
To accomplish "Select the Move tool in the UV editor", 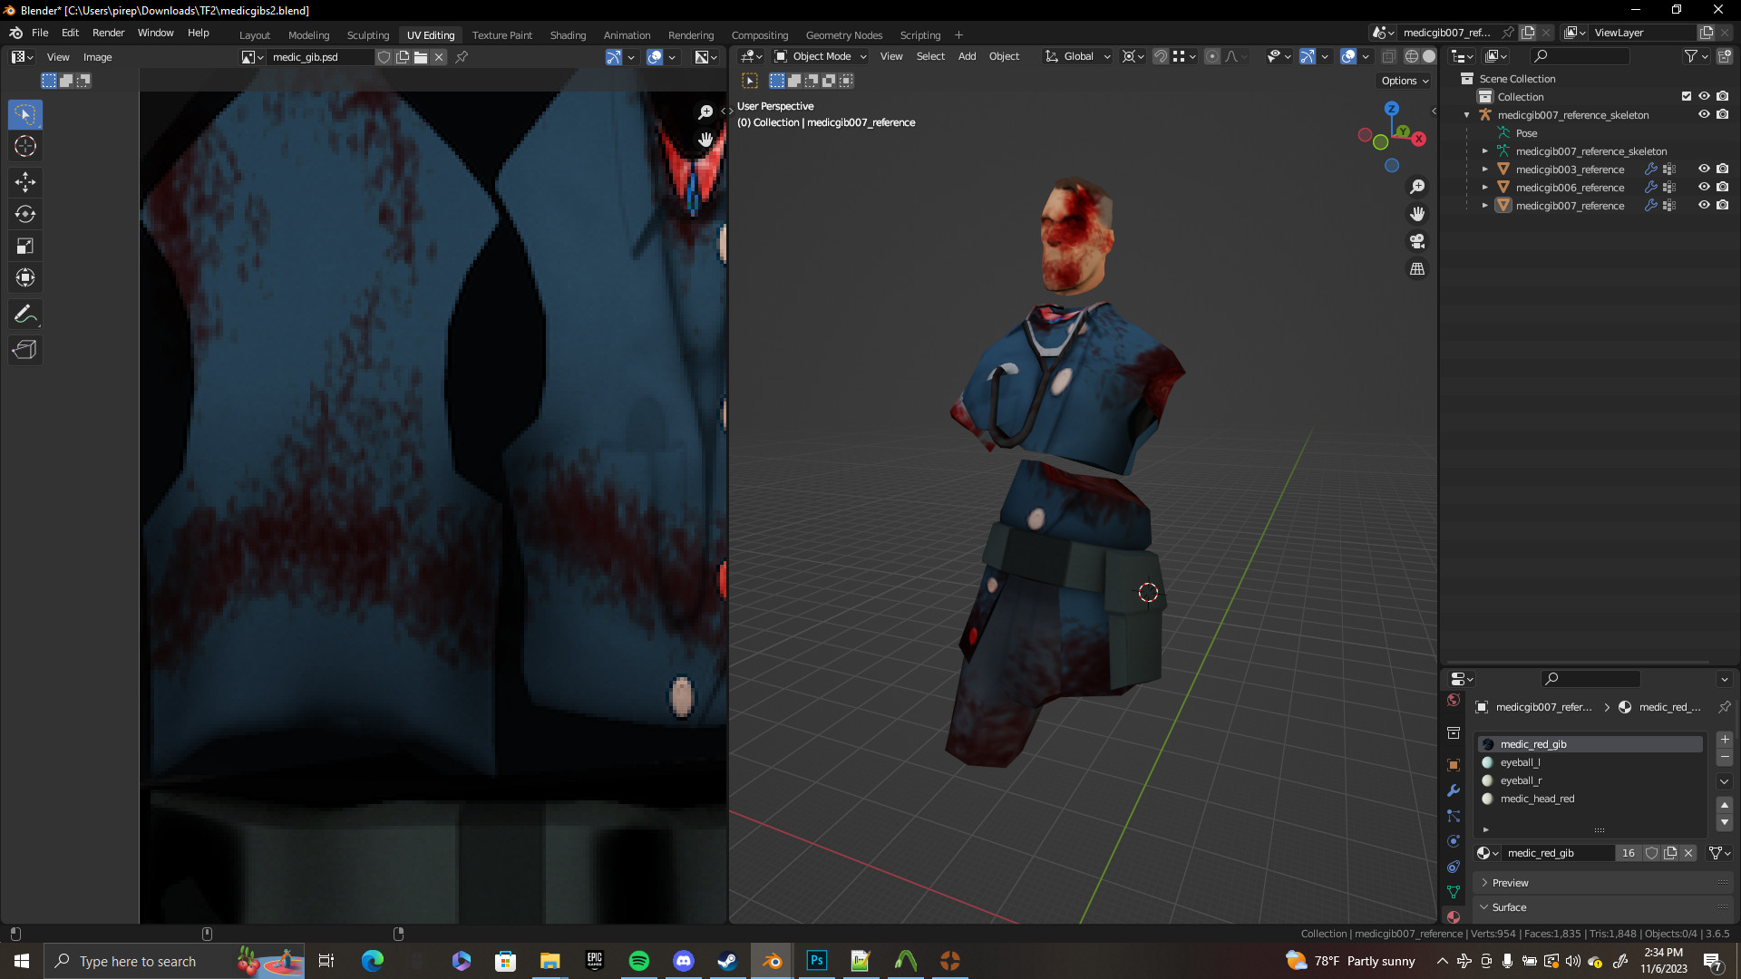I will 24,182.
